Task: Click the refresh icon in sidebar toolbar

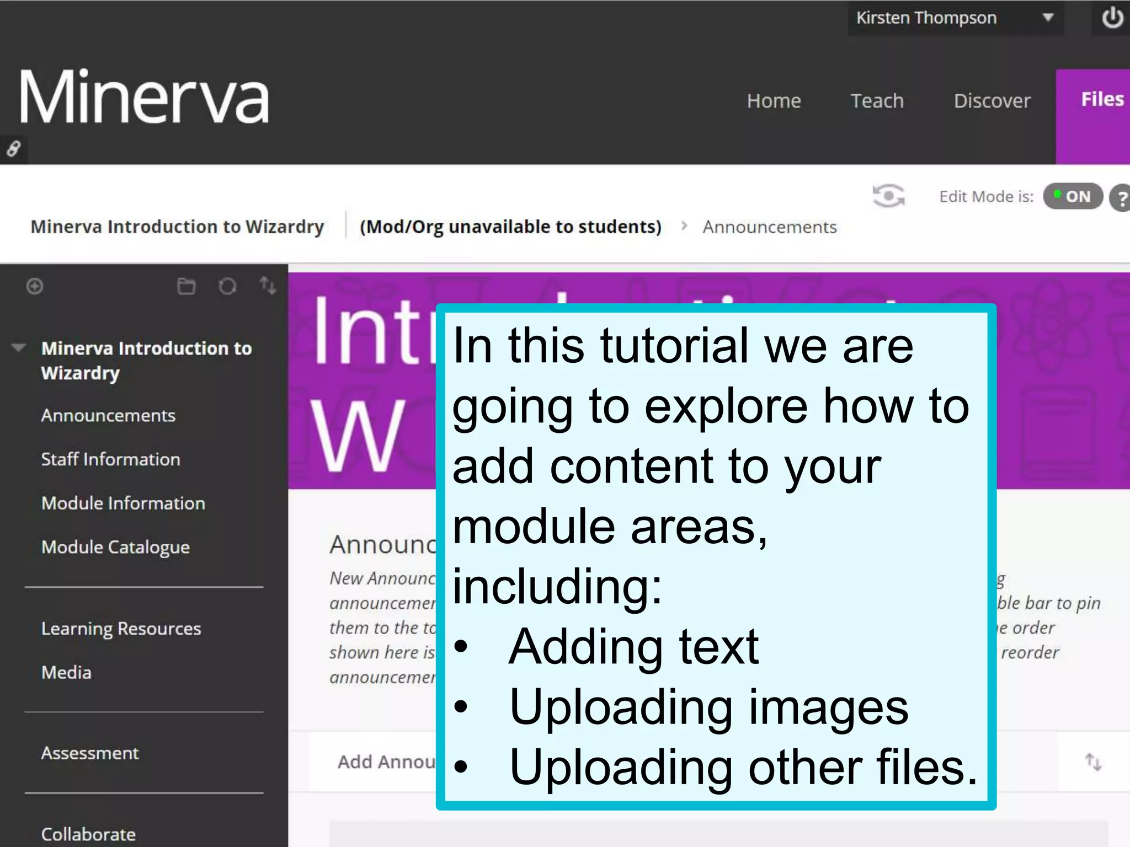Action: click(x=227, y=287)
